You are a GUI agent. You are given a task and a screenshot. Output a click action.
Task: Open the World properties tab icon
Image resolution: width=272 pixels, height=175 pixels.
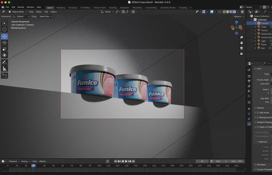pyautogui.click(x=249, y=96)
